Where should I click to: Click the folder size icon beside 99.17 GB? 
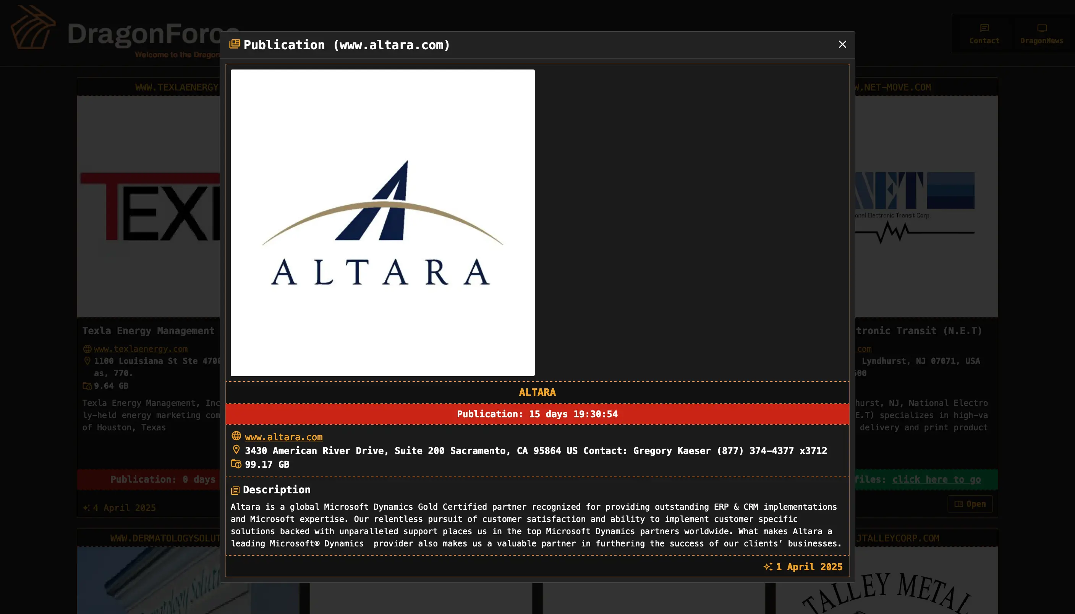point(236,464)
